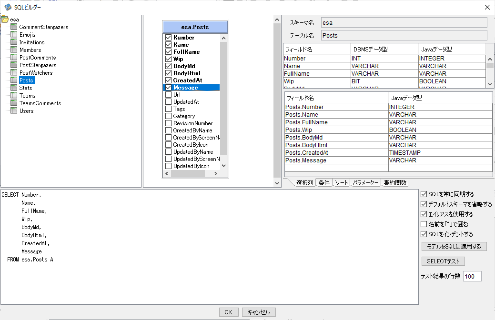495x320 pixels.
Task: Click the Stats table icon
Action: pyautogui.click(x=14, y=88)
